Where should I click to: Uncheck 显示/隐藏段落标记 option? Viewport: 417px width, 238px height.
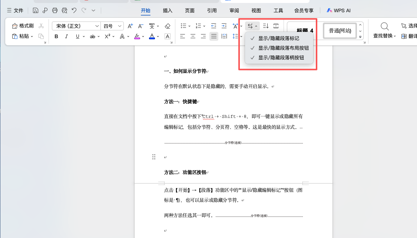pos(279,38)
